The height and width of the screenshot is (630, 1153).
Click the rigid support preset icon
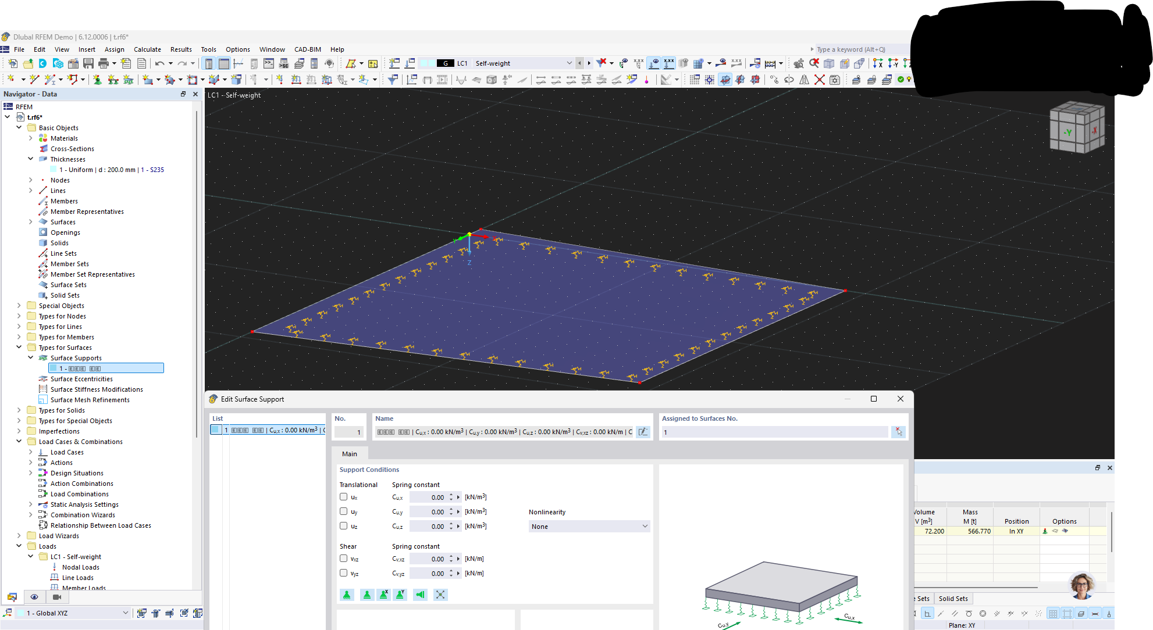tap(347, 595)
